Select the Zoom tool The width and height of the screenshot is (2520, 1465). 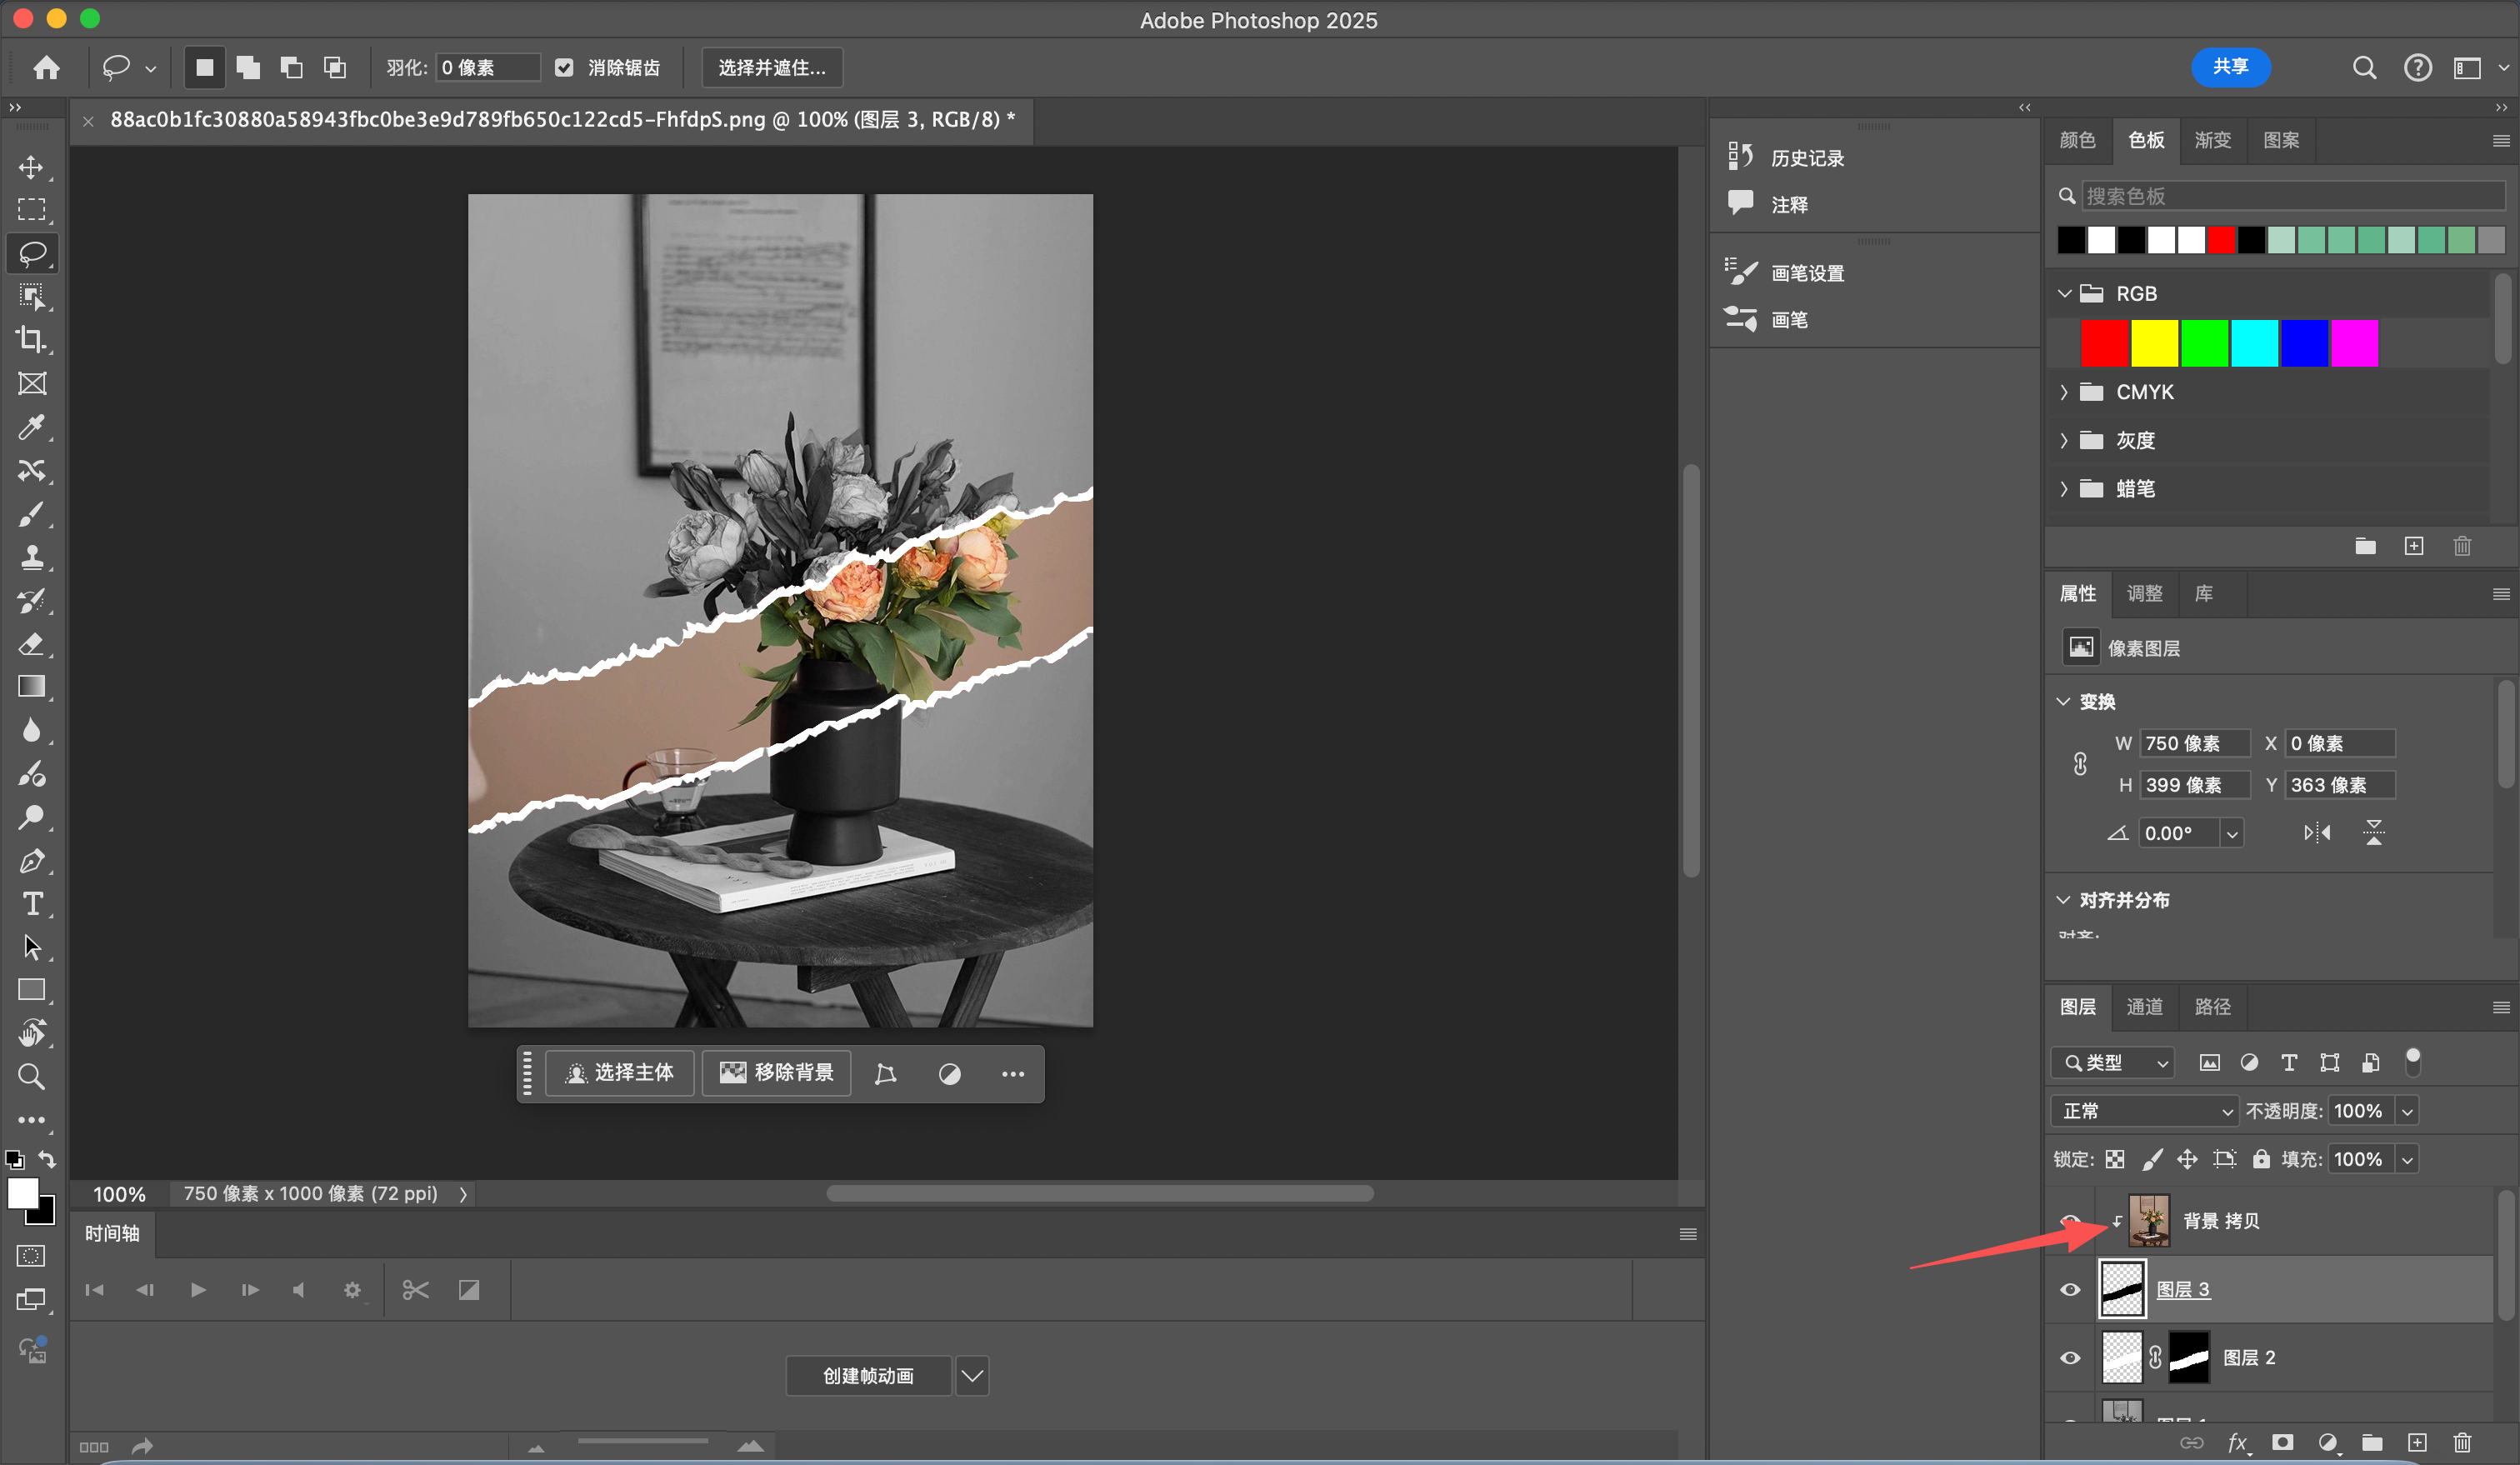coord(31,1077)
